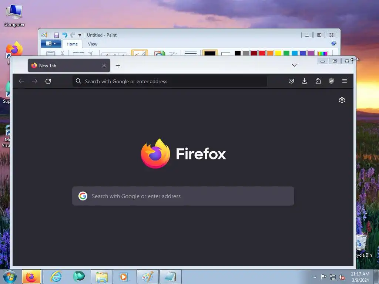The height and width of the screenshot is (284, 379).
Task: Pick the yellow color swatch in Paint
Action: point(278,53)
